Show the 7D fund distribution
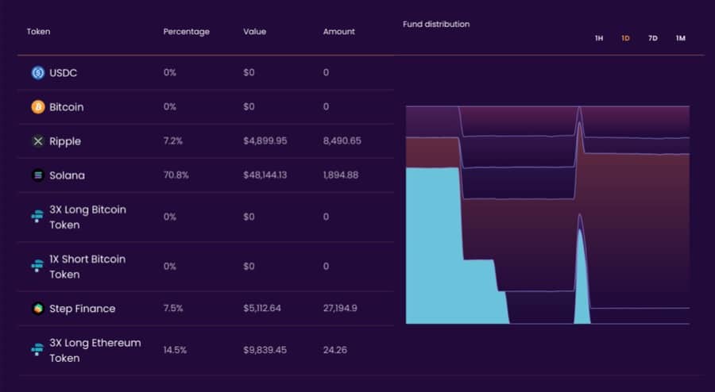Image resolution: width=715 pixels, height=392 pixels. 653,38
